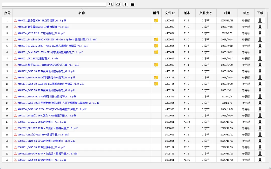
Task: Open DS05201 SA5Z-50 FPGA数据手册 pdf link
Action: click(42, 160)
